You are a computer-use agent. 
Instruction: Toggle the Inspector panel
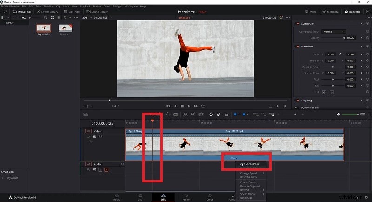tap(352, 12)
